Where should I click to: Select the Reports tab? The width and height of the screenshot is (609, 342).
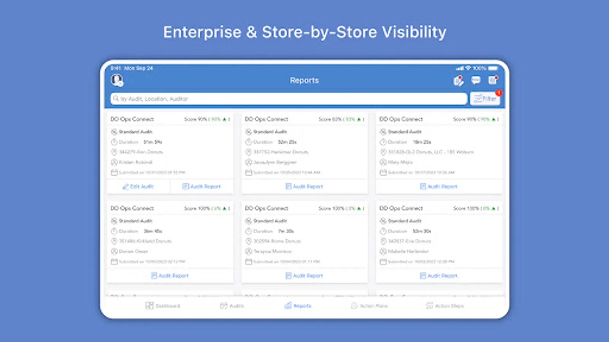pos(298,306)
